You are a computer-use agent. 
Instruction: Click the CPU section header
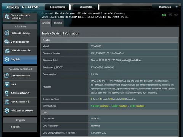(109, 112)
